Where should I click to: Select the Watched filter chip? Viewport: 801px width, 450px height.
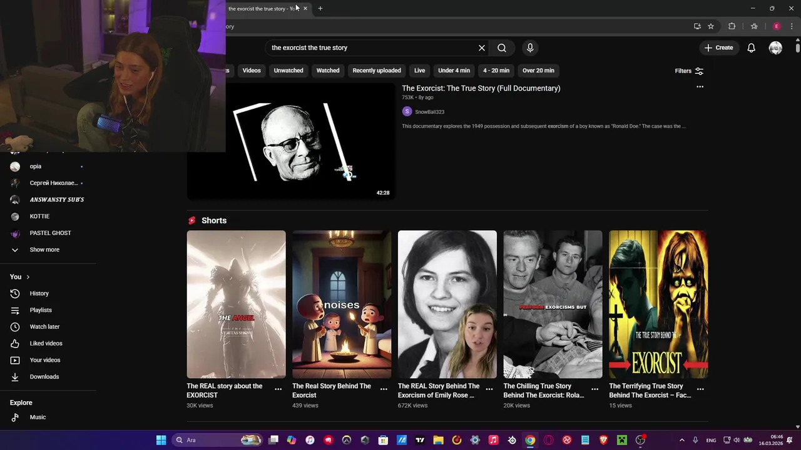tap(328, 71)
